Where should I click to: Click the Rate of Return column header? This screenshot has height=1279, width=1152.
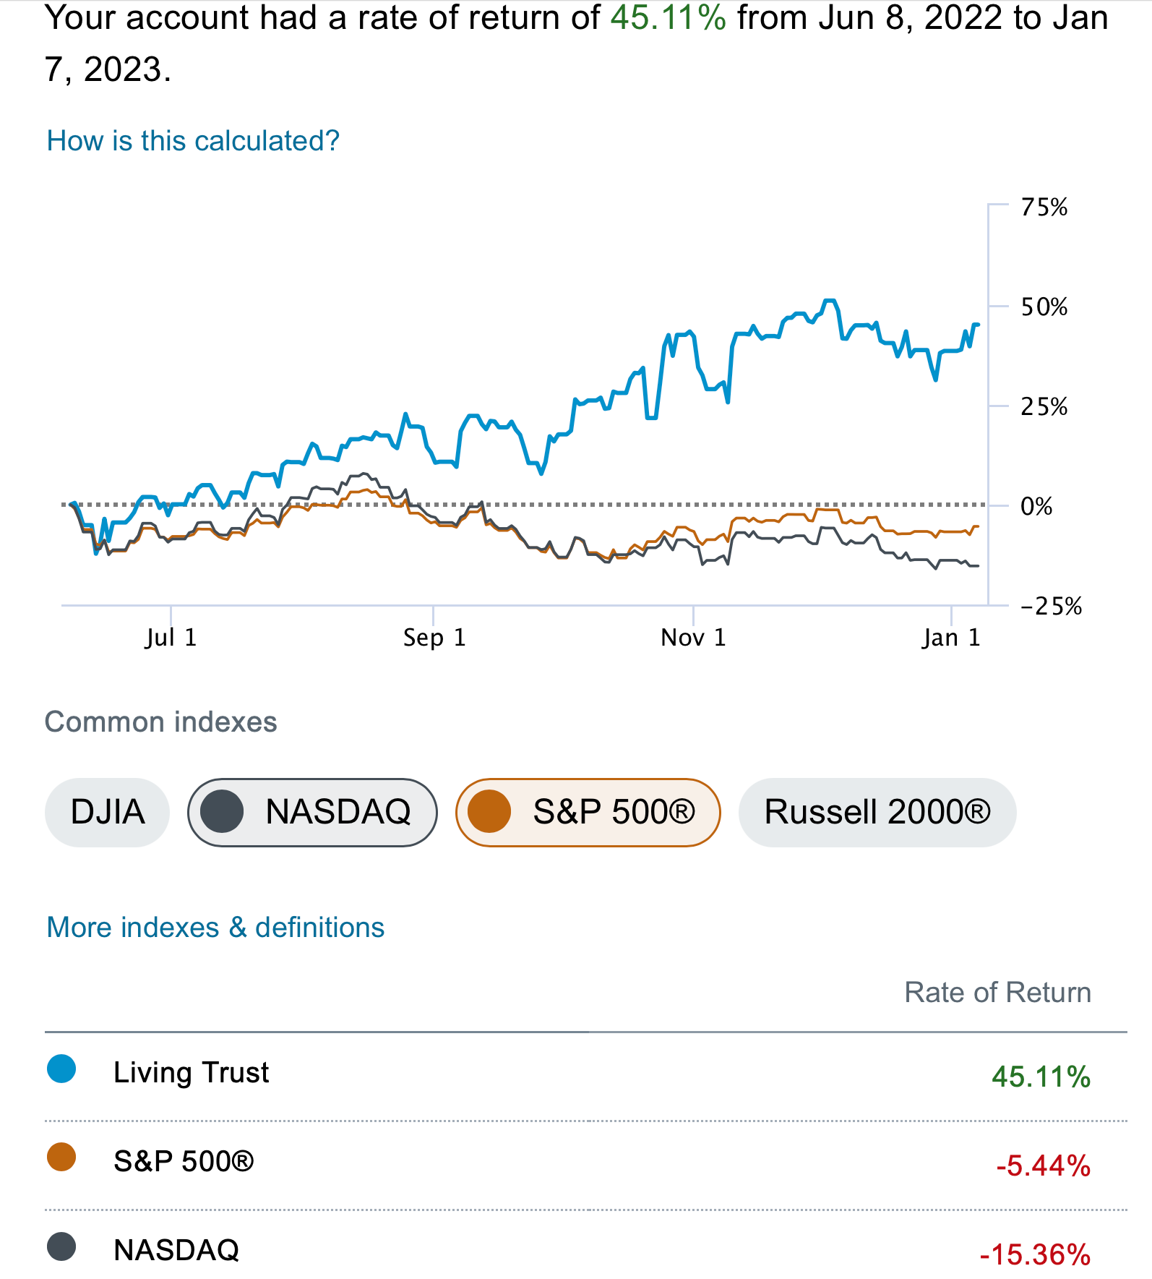[x=997, y=993]
